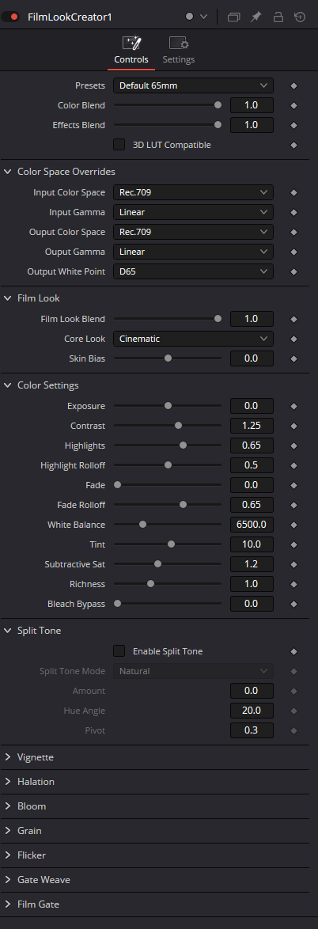Expand the Gate Weave section
Image resolution: width=318 pixels, height=929 pixels.
[x=8, y=880]
